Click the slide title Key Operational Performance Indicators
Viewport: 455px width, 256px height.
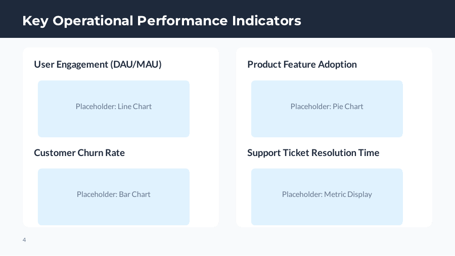(x=162, y=21)
